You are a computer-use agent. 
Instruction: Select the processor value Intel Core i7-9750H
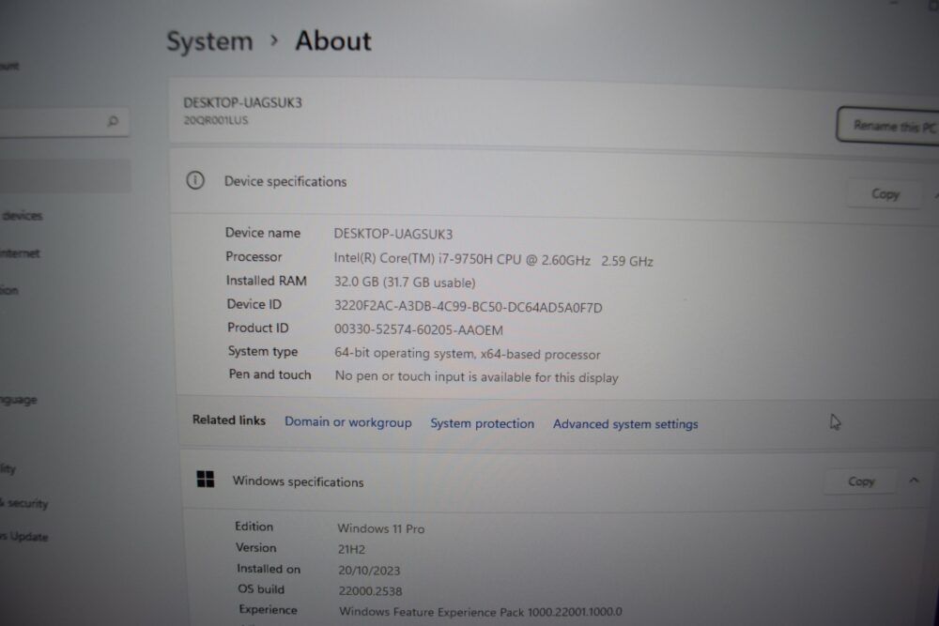click(494, 260)
